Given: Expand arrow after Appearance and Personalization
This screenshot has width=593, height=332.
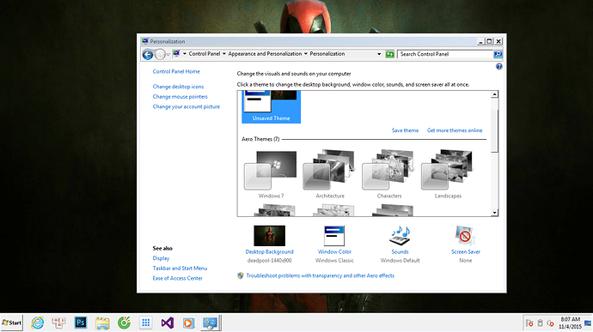Looking at the screenshot, I should pyautogui.click(x=306, y=54).
